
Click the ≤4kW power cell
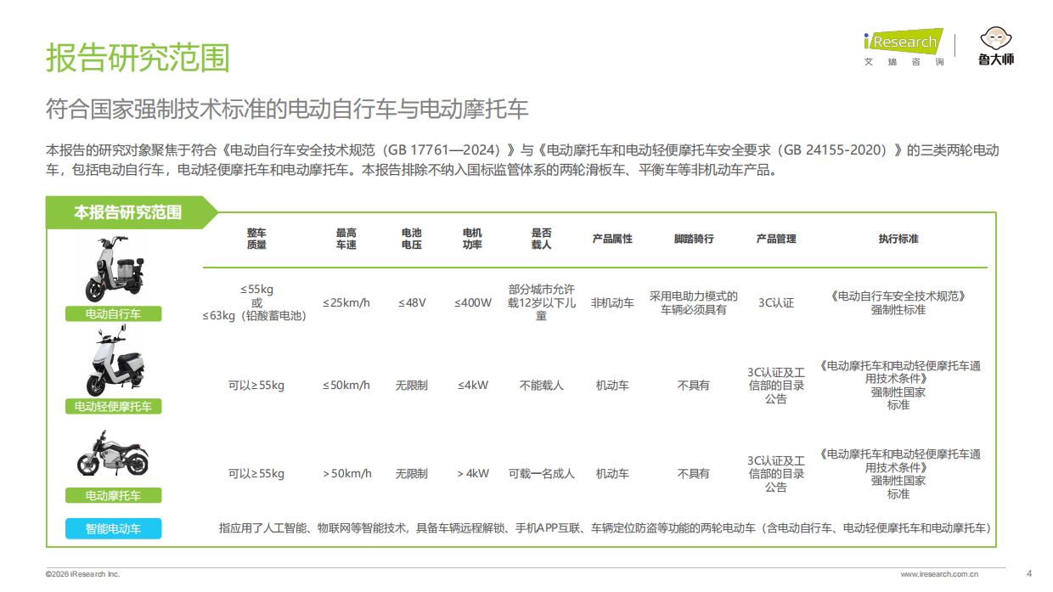tap(473, 385)
